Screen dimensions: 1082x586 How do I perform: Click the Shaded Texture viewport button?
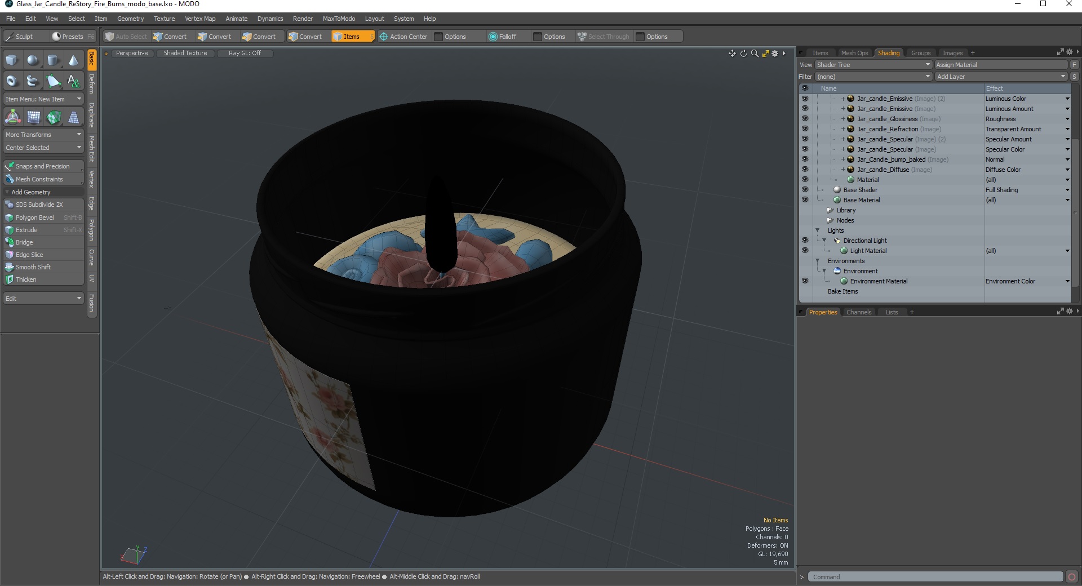tap(185, 54)
